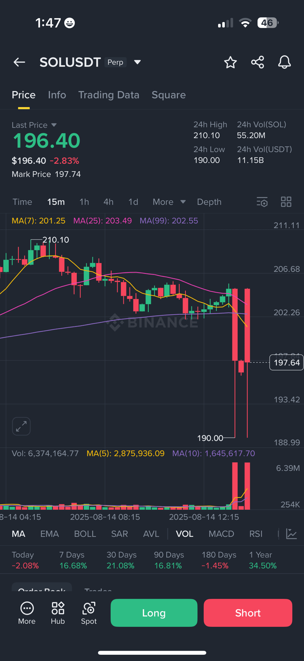304x661 pixels.
Task: Switch to the Price tab
Action: (23, 95)
